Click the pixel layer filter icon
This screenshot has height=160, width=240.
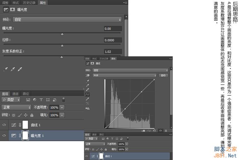tap(28, 100)
